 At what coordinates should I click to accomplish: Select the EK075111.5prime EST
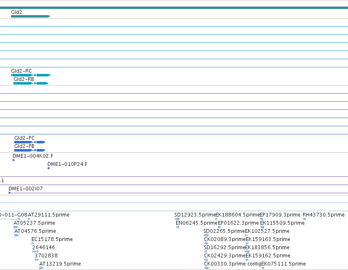[263, 268]
